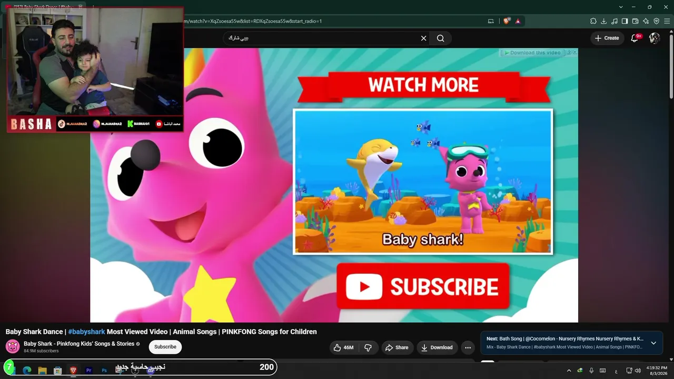Close the 'Download this video' overlay
This screenshot has width=674, height=379.
tap(574, 53)
